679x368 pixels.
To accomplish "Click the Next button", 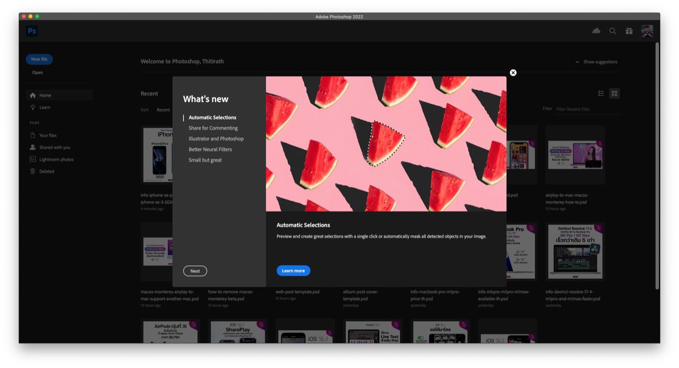I will click(195, 271).
